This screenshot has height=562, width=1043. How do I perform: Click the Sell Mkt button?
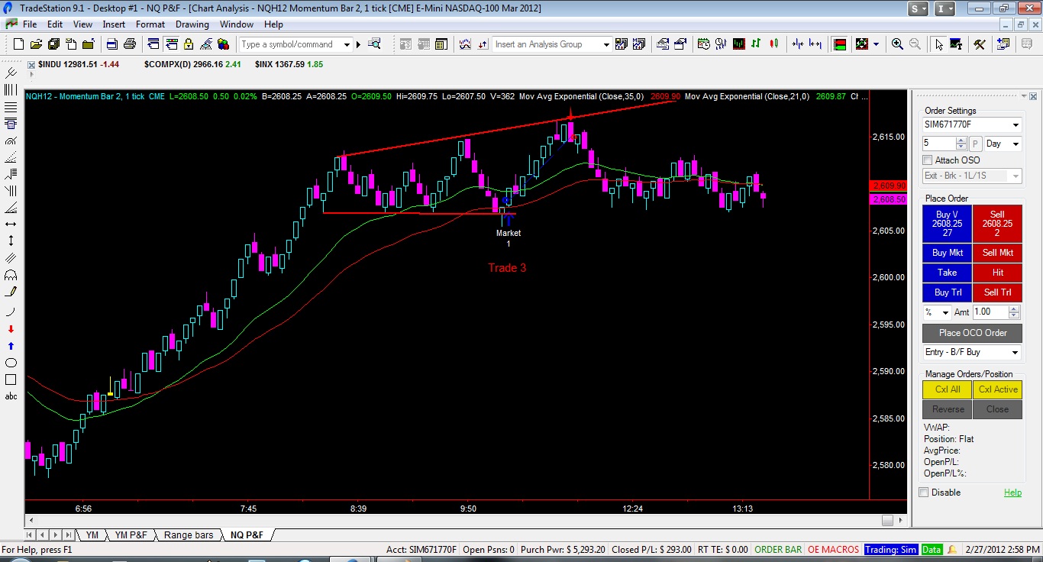997,253
